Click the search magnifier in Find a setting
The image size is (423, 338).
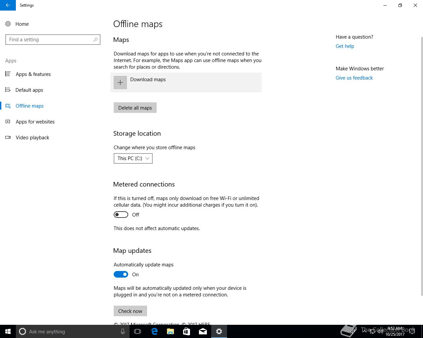(96, 40)
